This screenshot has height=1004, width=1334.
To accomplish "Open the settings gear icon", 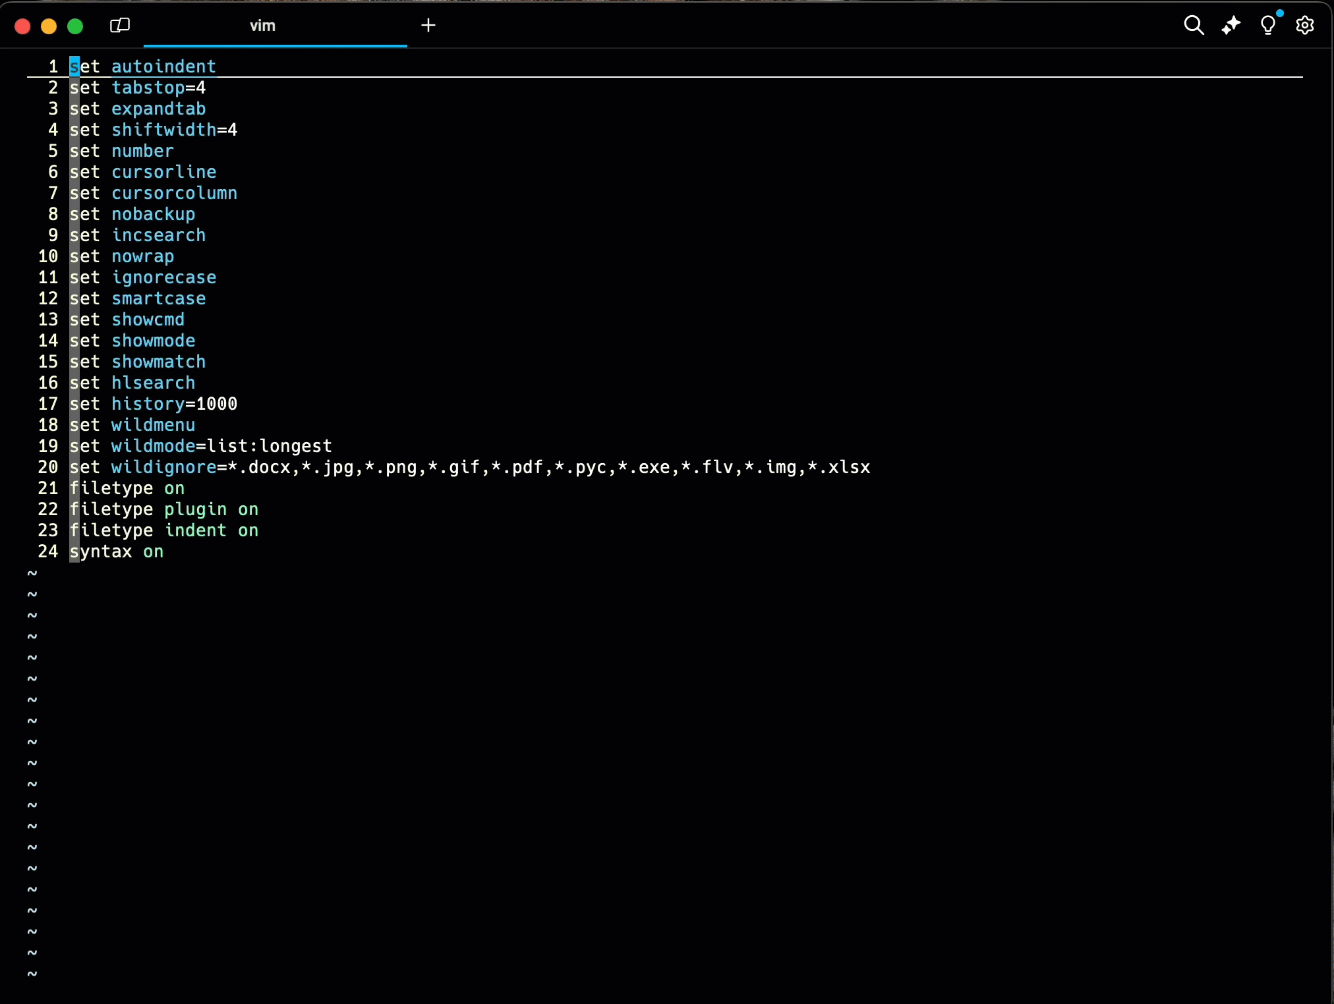I will (x=1305, y=26).
